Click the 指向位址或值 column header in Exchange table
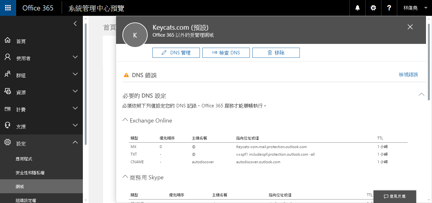Screen dimensions: 432x203 (x=248, y=138)
